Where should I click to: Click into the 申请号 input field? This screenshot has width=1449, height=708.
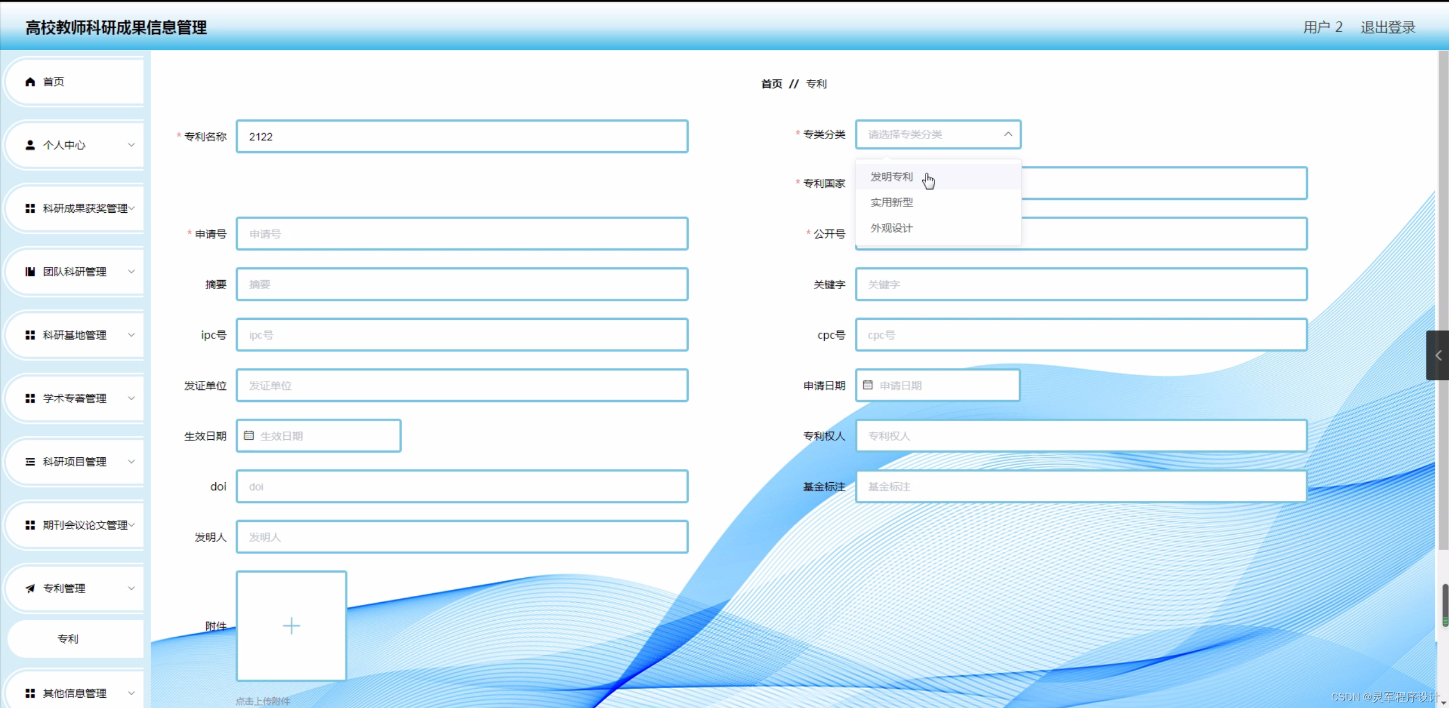coord(462,234)
